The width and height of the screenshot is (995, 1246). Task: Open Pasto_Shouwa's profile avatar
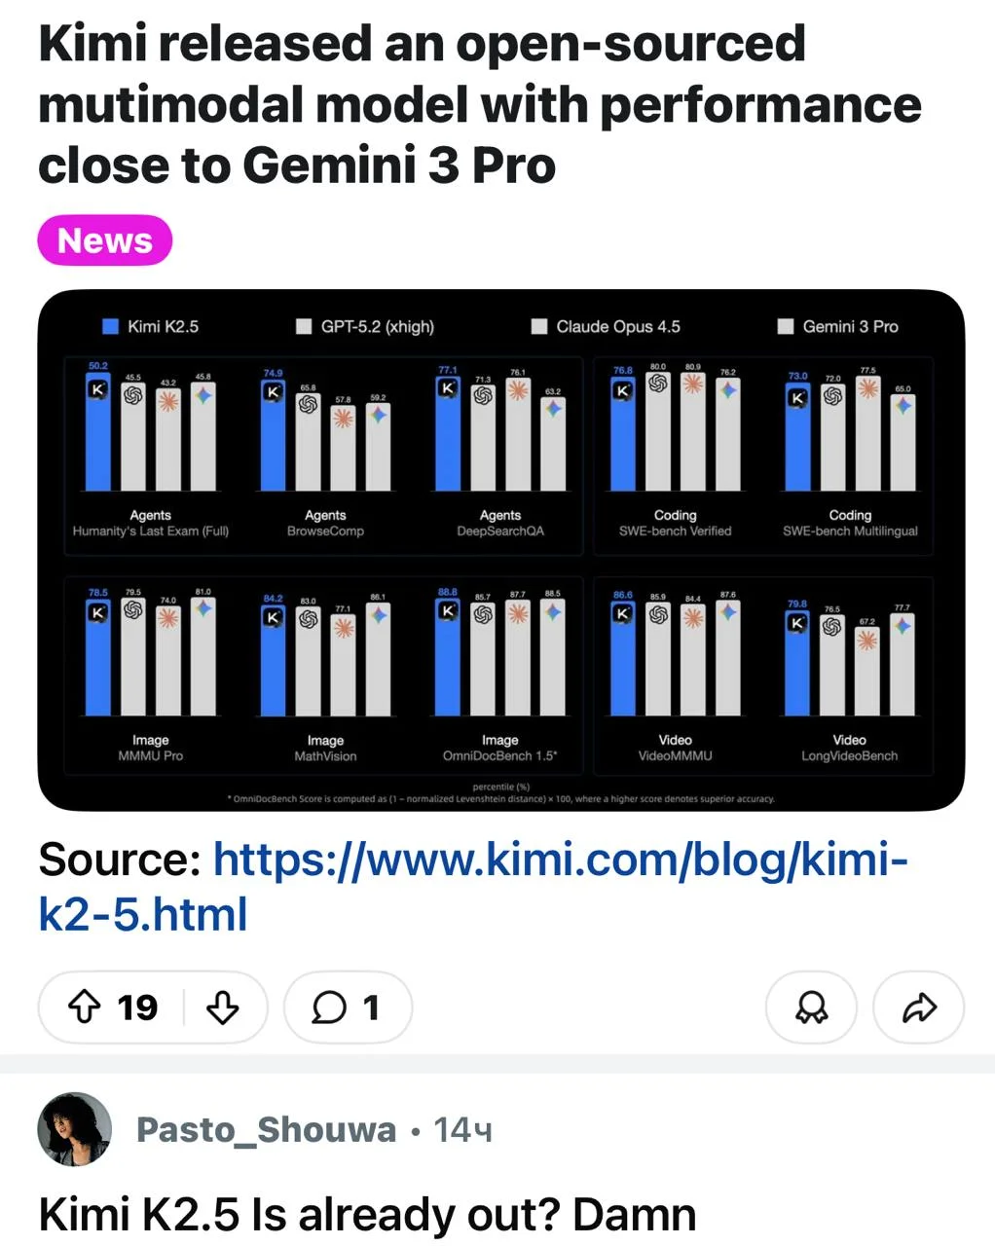(74, 1129)
